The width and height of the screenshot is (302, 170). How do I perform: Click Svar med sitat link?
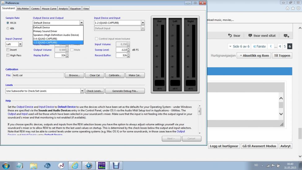pyautogui.click(x=262, y=35)
